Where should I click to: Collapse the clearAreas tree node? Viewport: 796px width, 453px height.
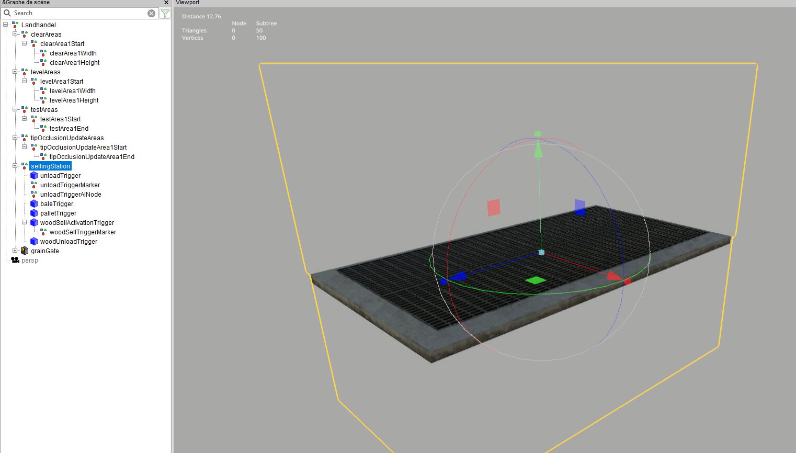tap(15, 35)
